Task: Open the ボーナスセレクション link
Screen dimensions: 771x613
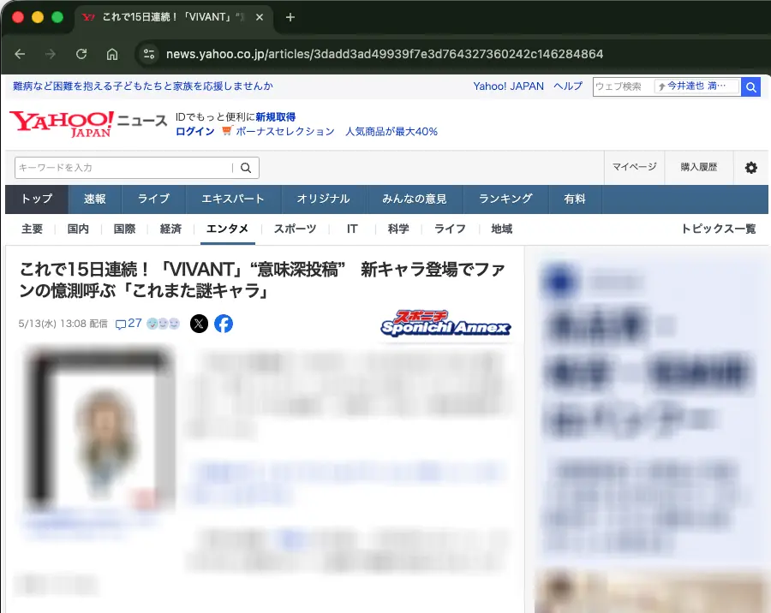Action: click(284, 131)
